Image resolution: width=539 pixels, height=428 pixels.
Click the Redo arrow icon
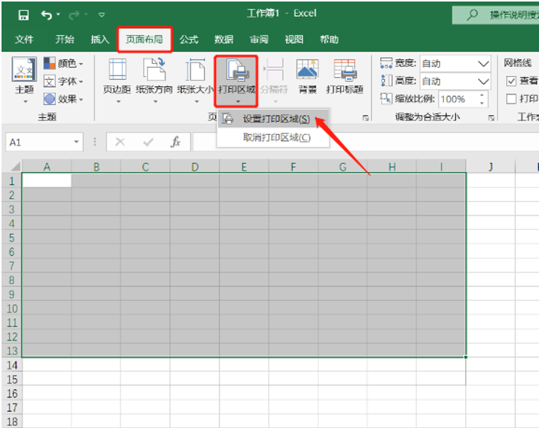tap(74, 14)
